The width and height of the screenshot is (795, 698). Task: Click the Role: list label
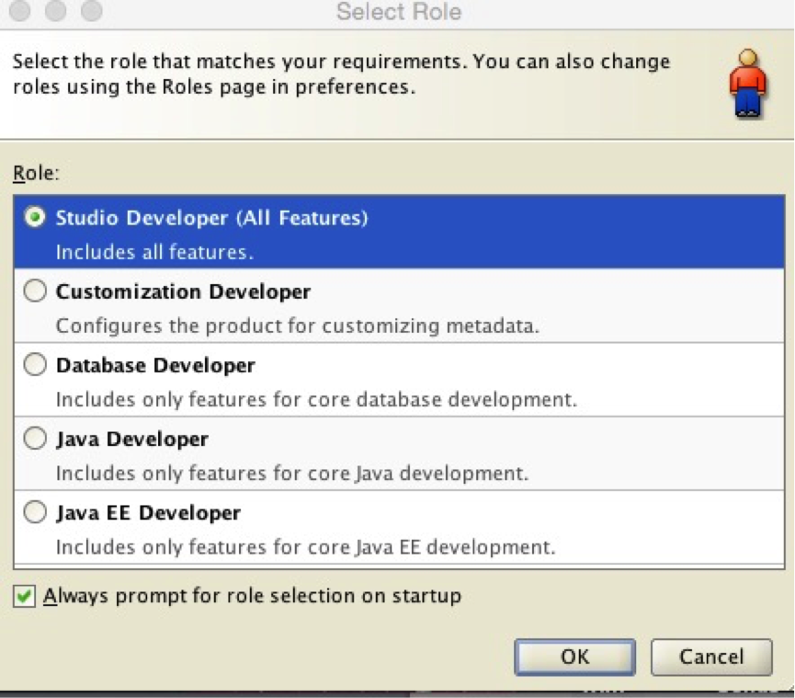tap(36, 173)
